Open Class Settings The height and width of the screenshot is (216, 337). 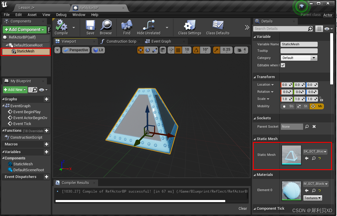(190, 27)
